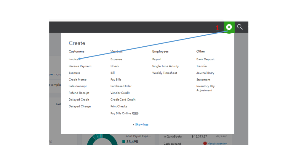Create a new Expense

116,59
